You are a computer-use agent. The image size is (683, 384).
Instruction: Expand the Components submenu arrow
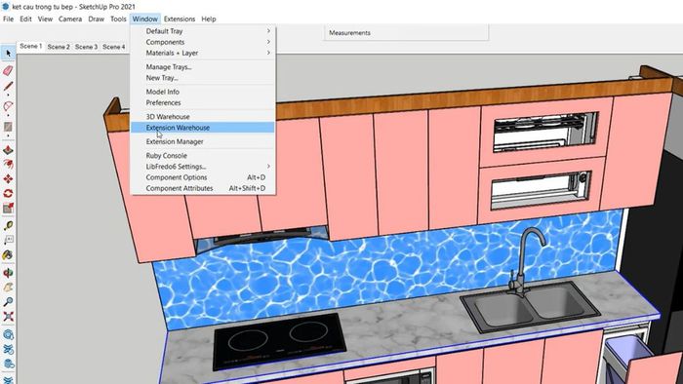point(268,42)
